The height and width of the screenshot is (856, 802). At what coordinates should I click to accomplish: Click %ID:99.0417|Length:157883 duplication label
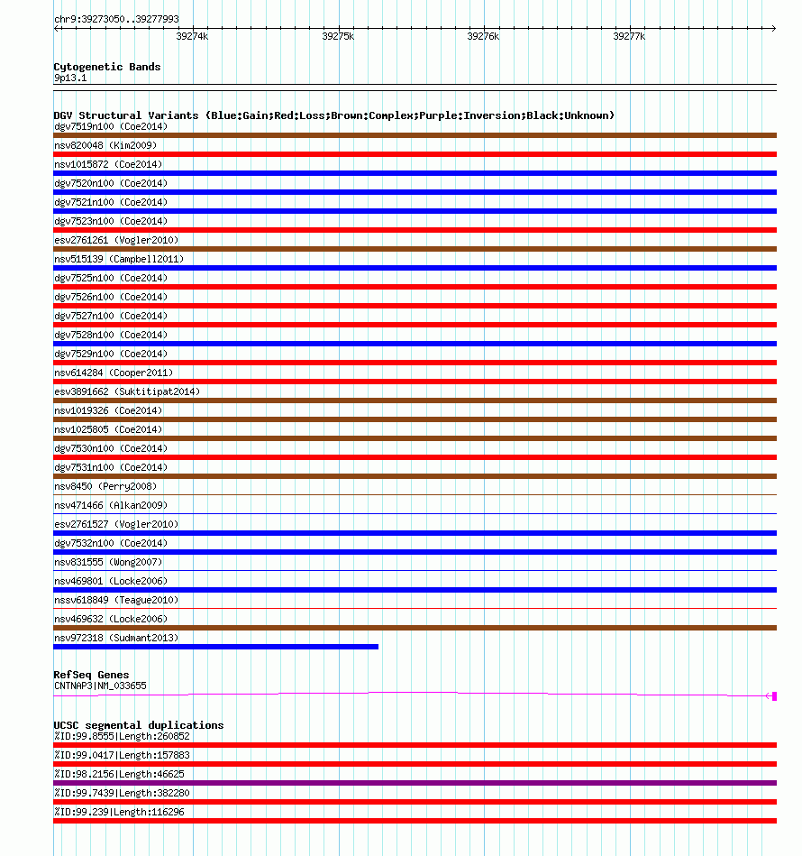122,755
